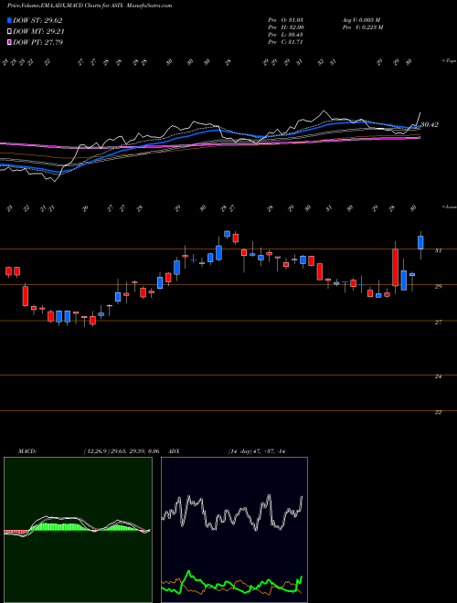Select the 'DOW MT: 29.21' legend text
Image resolution: width=457 pixels, height=603 pixels.
pos(37,32)
